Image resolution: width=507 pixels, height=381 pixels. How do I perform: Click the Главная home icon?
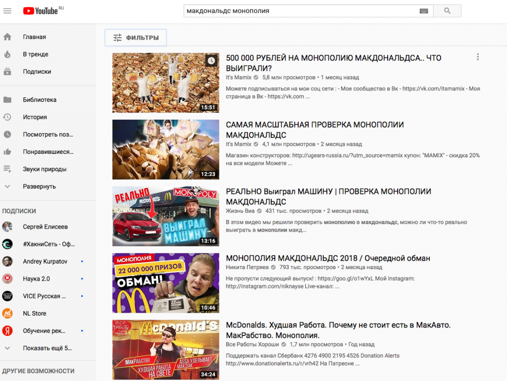7,37
